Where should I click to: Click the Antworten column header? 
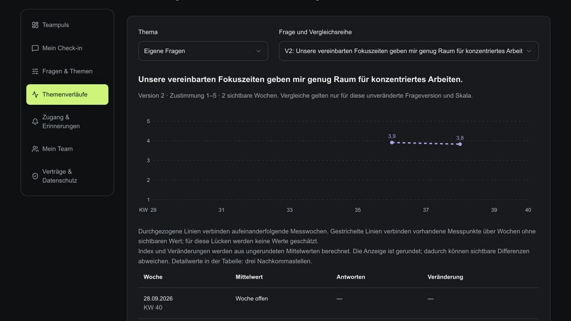pos(351,277)
